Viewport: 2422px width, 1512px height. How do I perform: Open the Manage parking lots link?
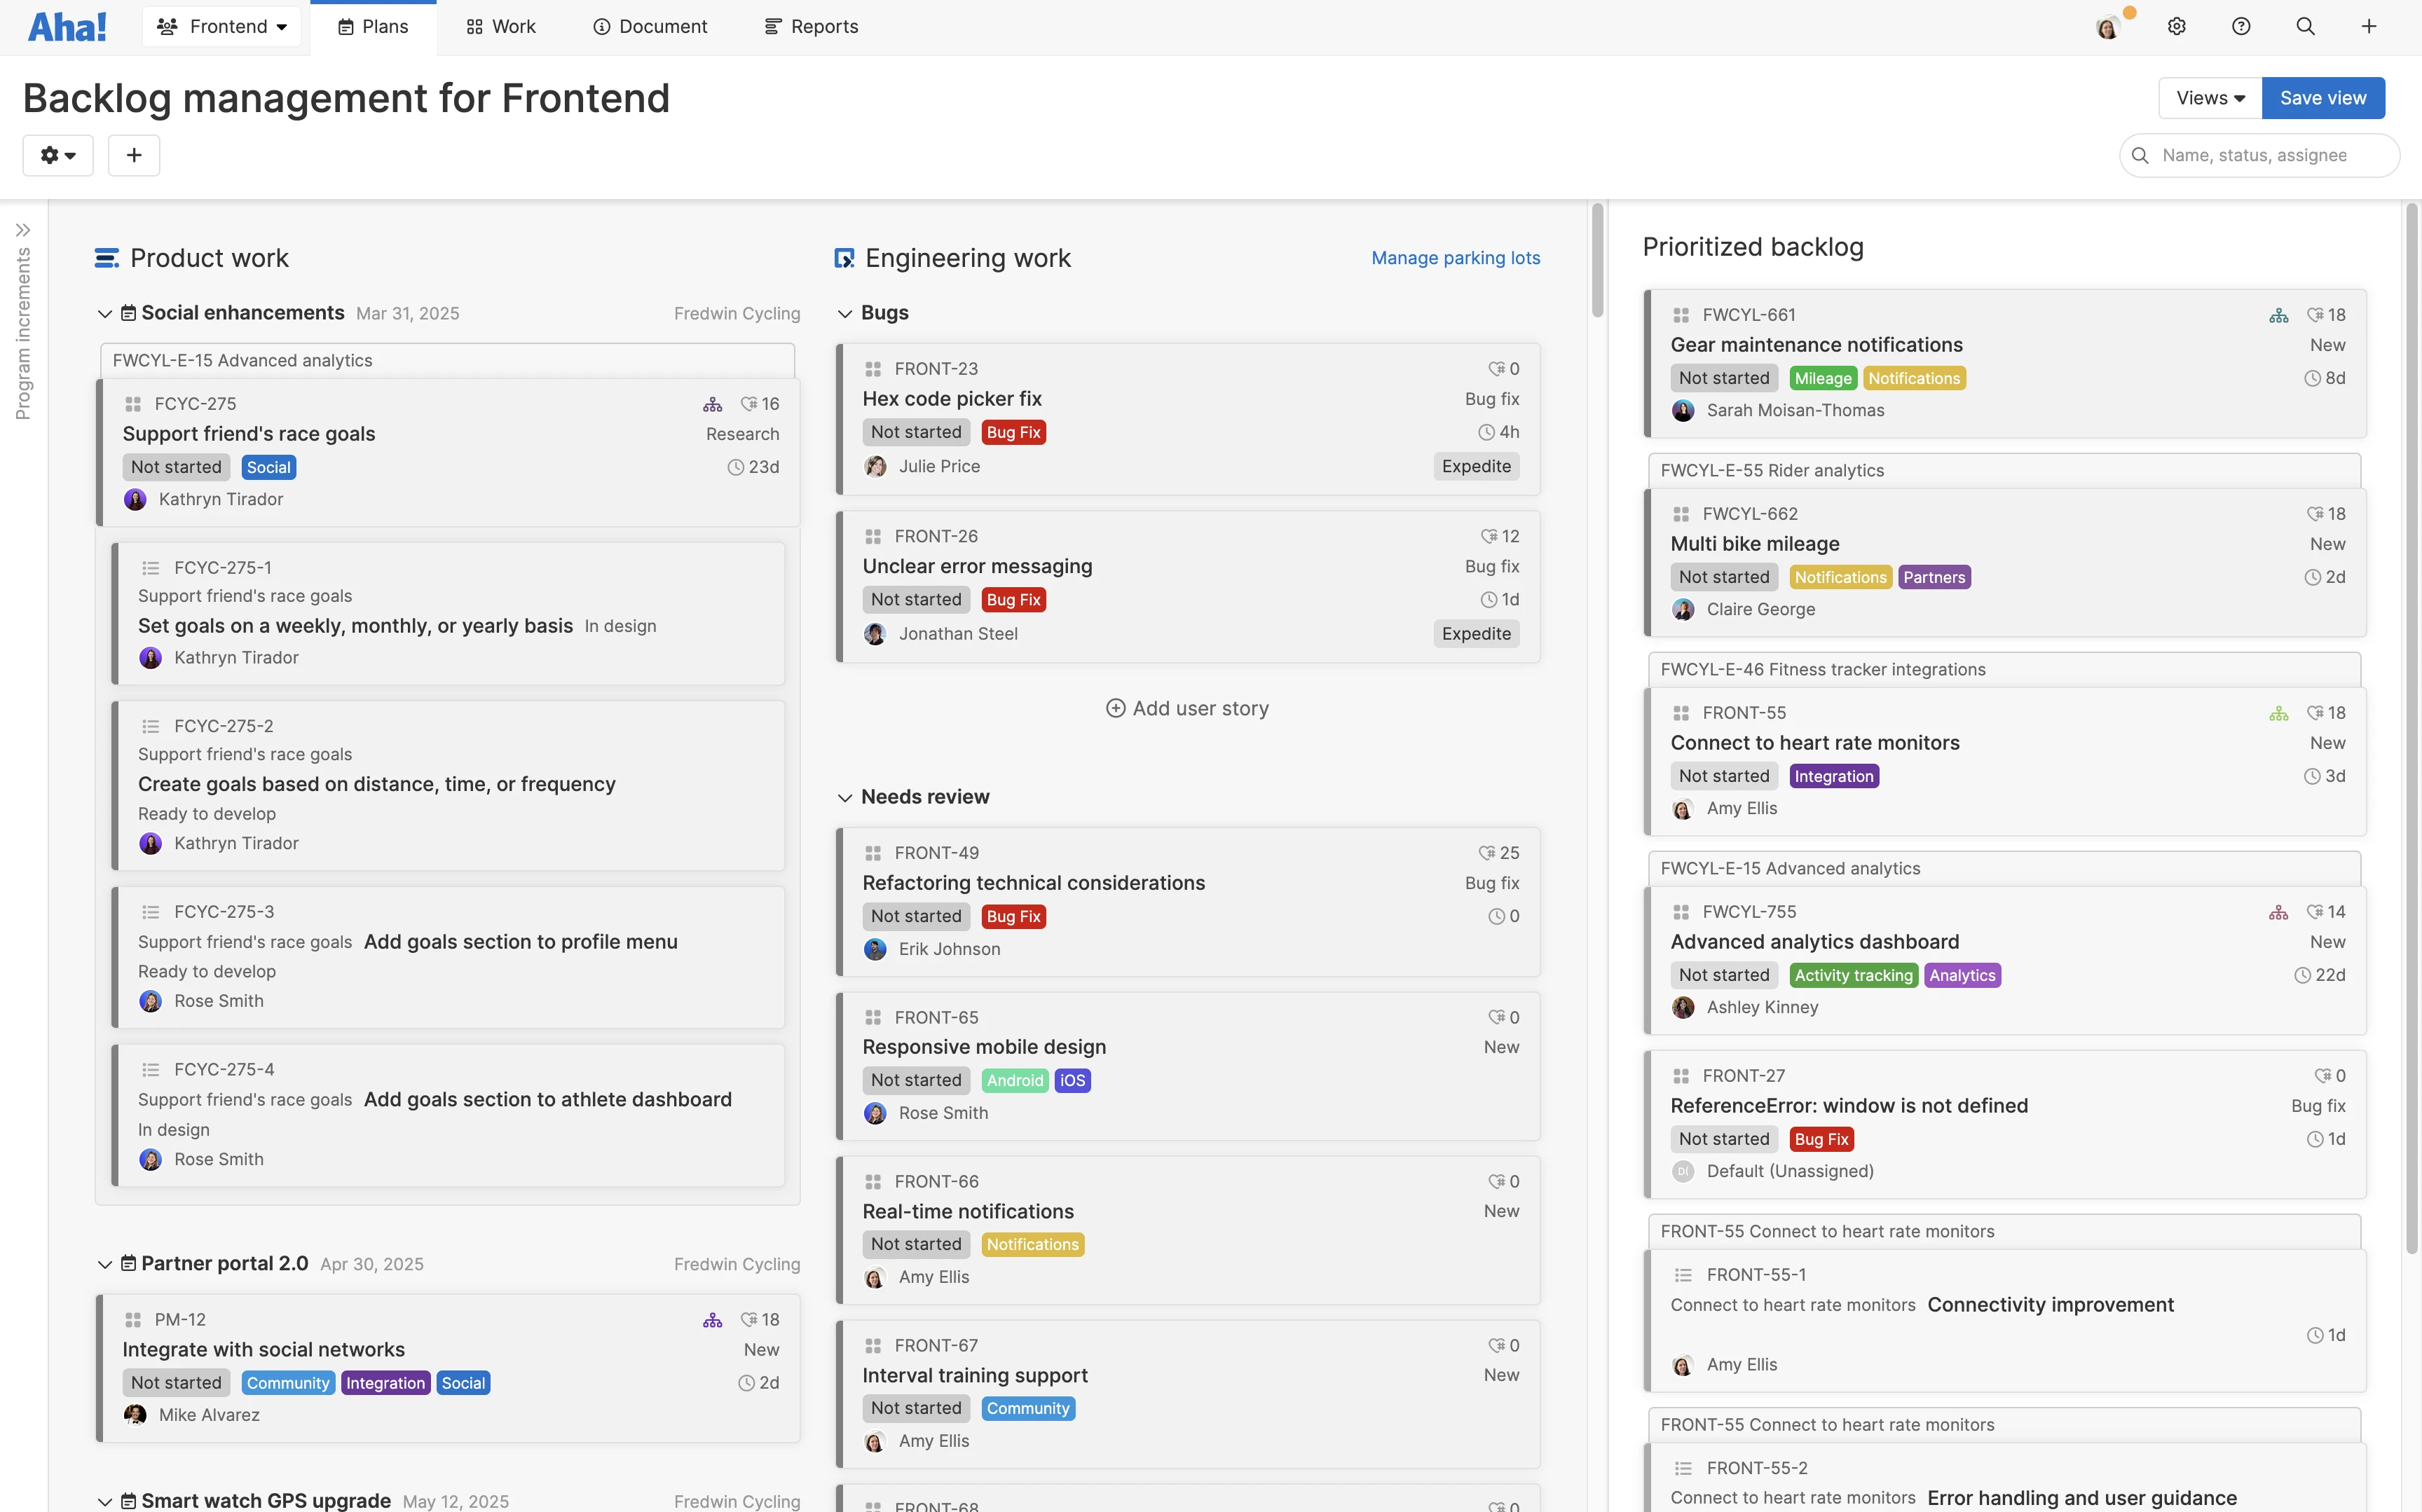click(1455, 258)
